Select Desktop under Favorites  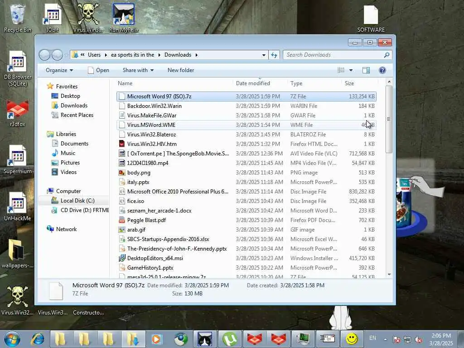pyautogui.click(x=70, y=96)
